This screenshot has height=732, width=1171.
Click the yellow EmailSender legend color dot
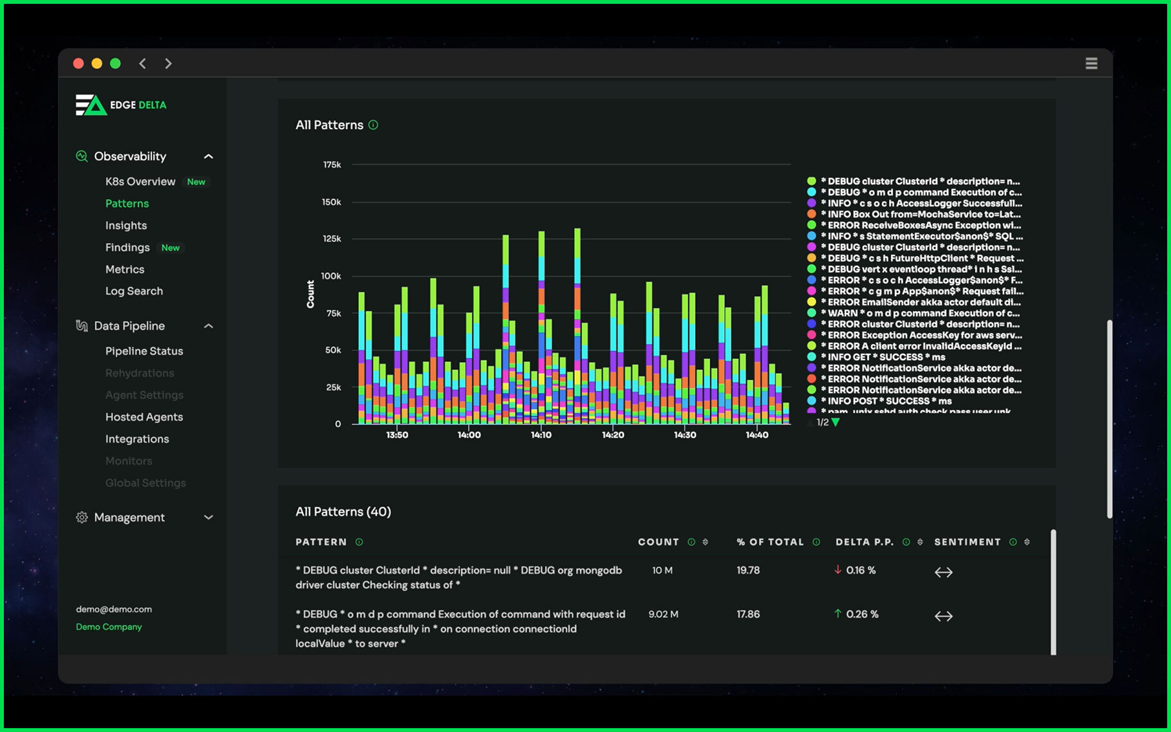point(810,302)
